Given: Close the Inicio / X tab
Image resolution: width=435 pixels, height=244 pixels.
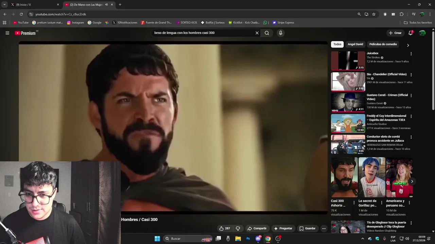Looking at the screenshot, I should (58, 5).
